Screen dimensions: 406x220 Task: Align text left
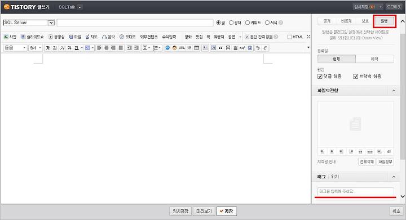99,48
